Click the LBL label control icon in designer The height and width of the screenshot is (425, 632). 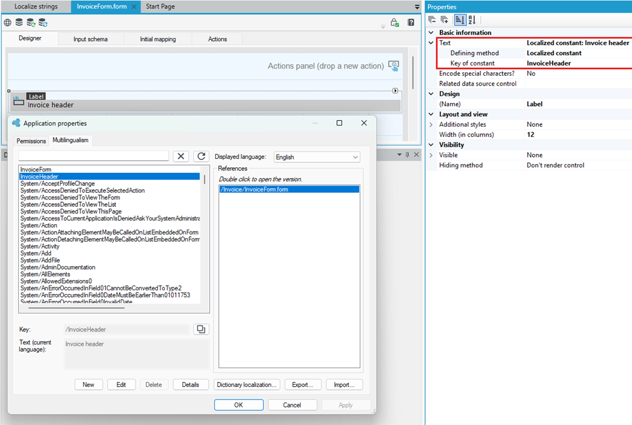(x=19, y=101)
